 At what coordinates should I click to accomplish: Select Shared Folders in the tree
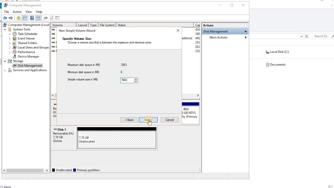coord(27,43)
